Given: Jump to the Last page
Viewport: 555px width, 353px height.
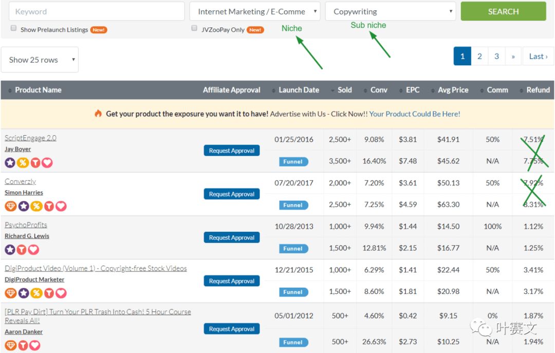Looking at the screenshot, I should click(538, 56).
